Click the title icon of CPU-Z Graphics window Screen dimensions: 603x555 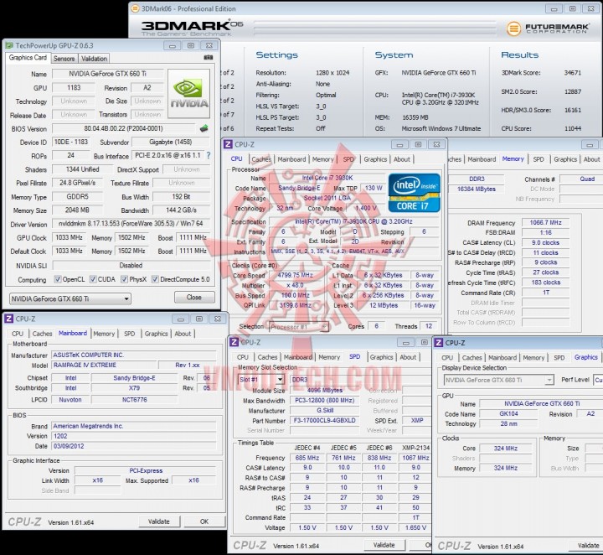point(438,343)
